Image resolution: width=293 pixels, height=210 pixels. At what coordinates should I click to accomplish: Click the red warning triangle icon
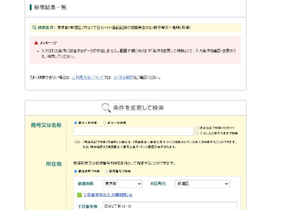pos(36,43)
